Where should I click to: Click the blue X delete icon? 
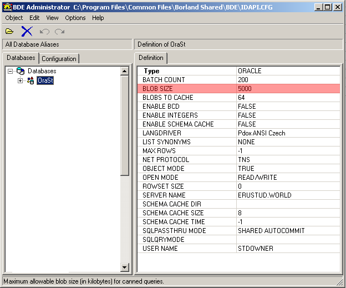(27, 32)
